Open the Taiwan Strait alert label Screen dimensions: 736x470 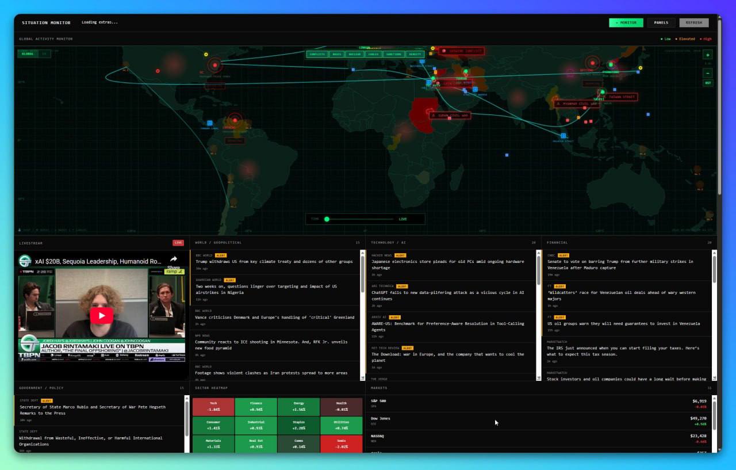click(620, 97)
